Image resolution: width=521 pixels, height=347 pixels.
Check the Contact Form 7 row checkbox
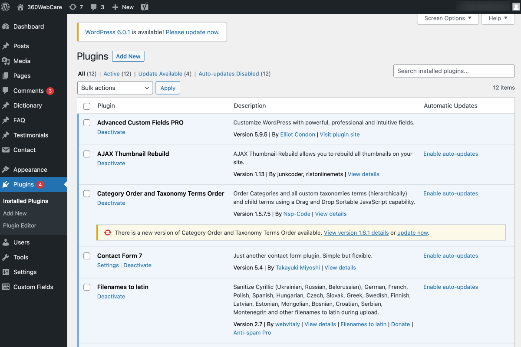coord(86,255)
